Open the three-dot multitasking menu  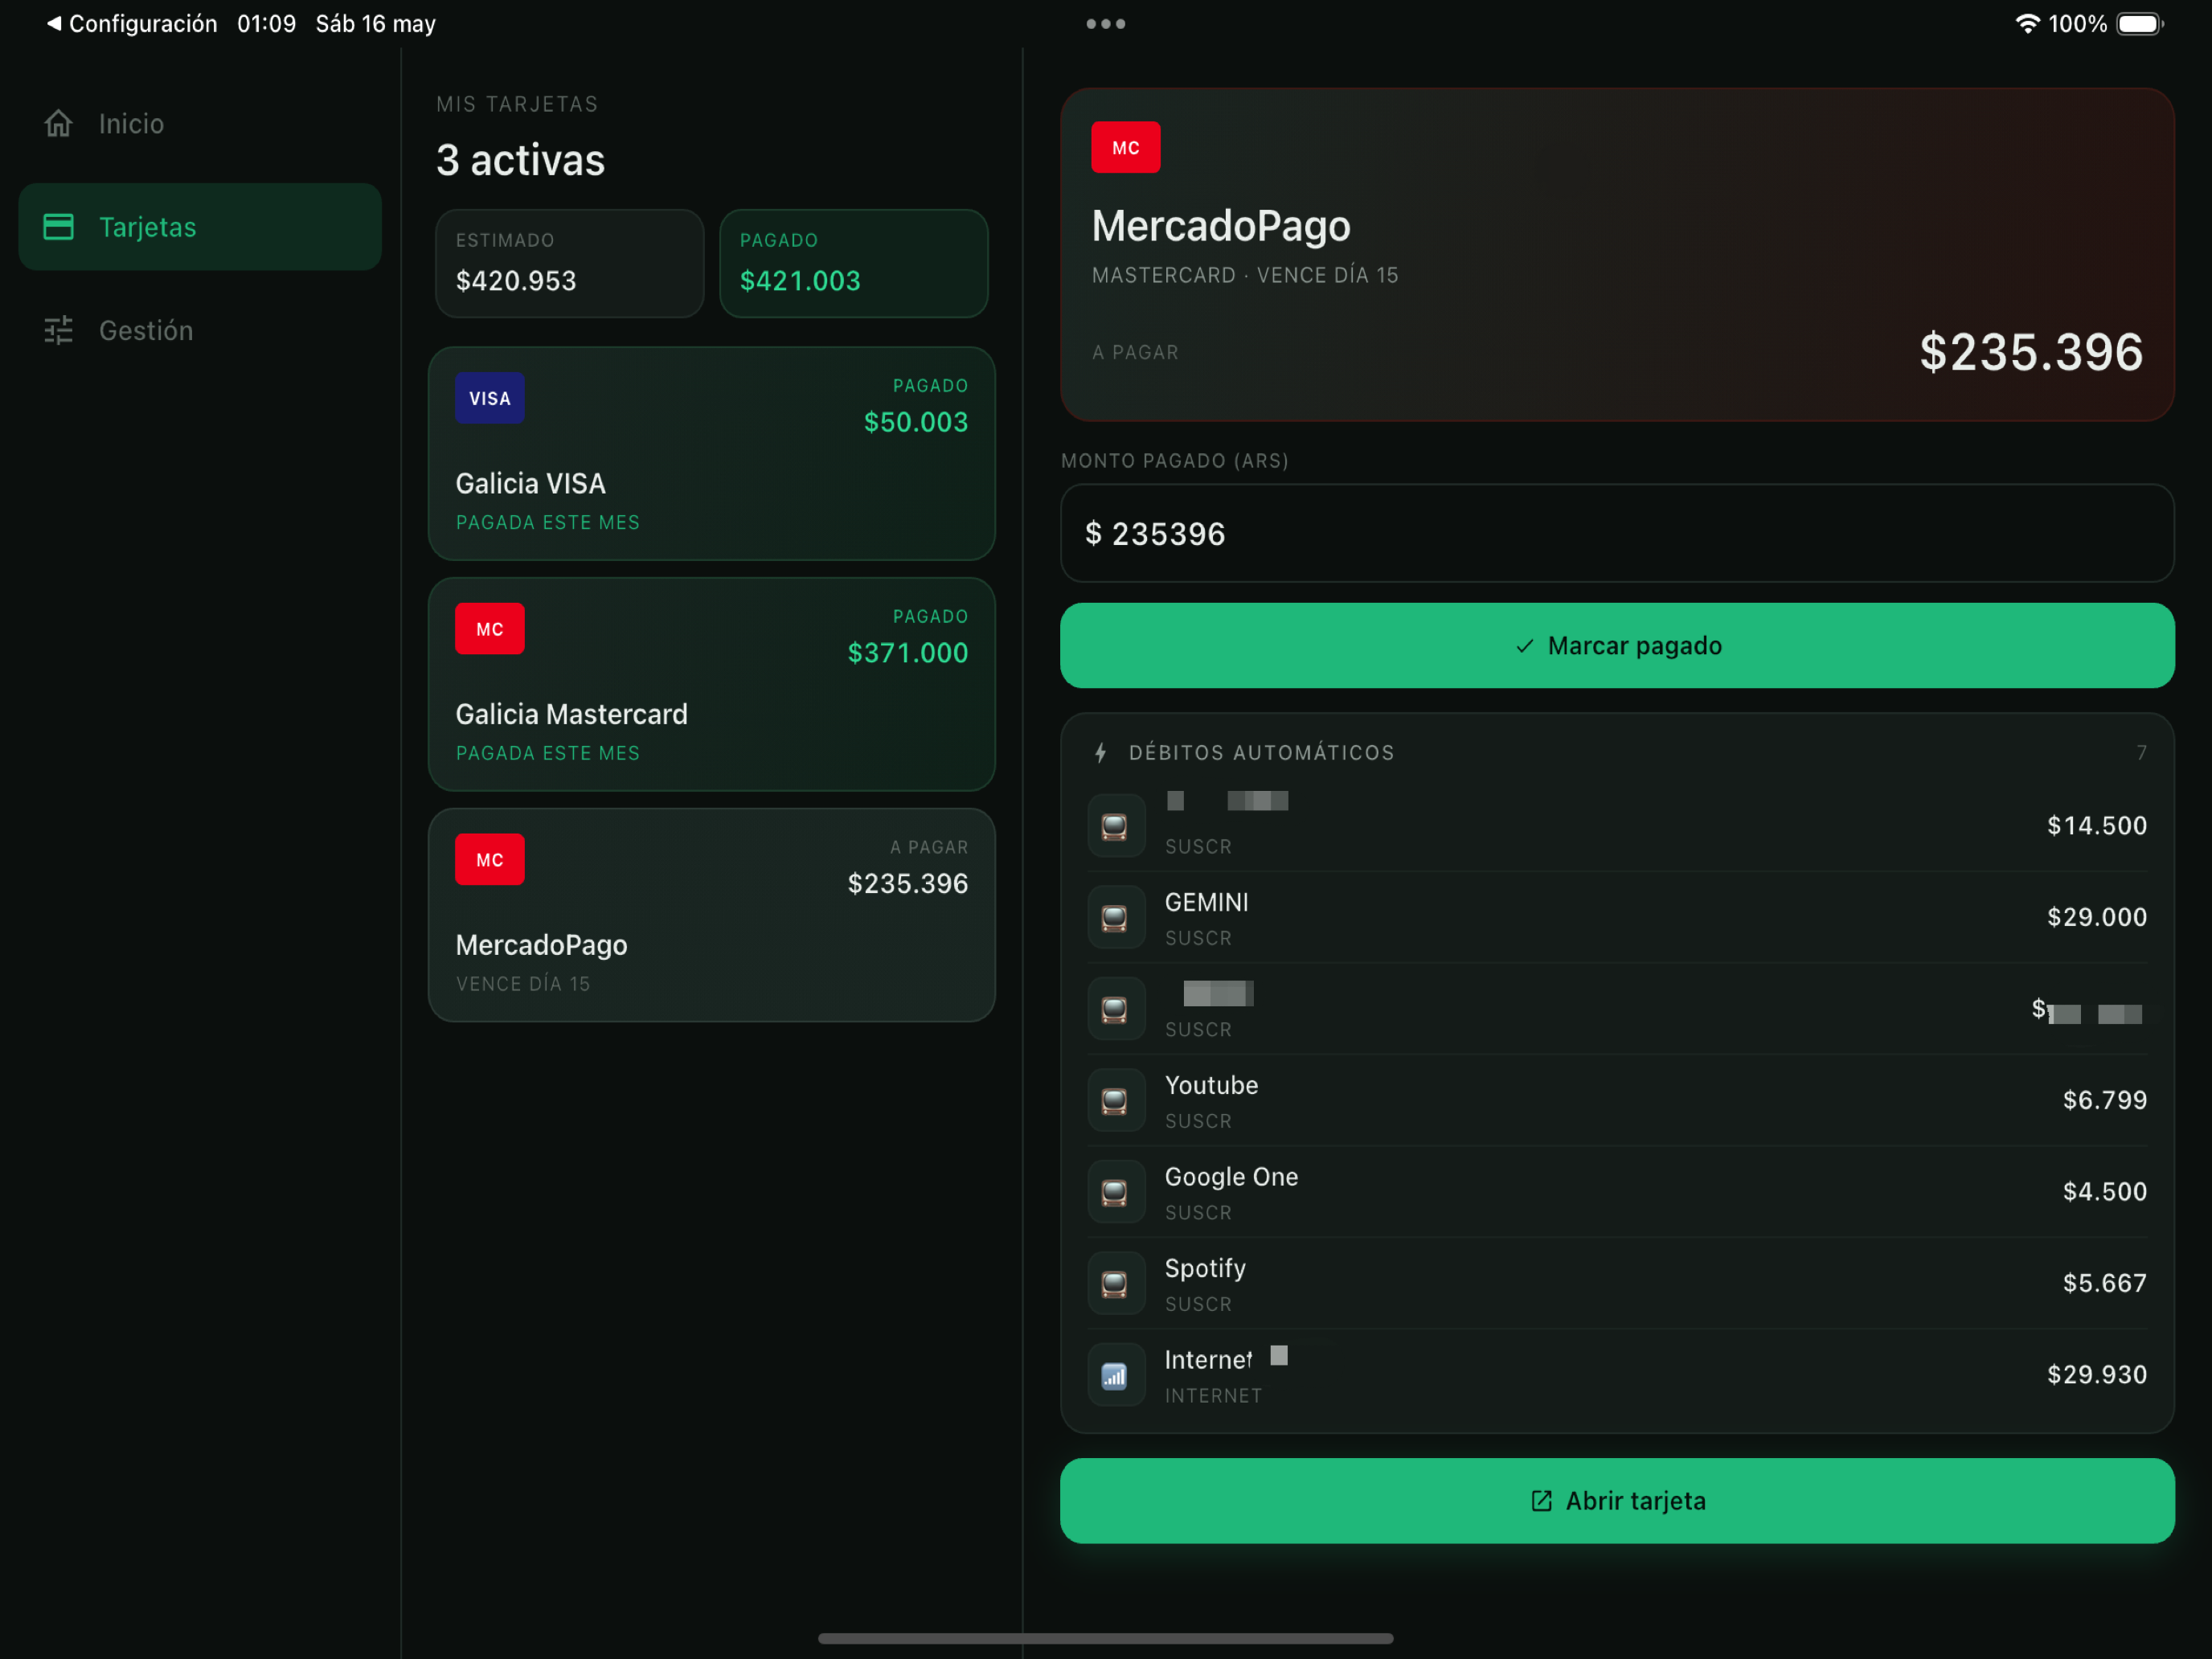tap(1105, 23)
